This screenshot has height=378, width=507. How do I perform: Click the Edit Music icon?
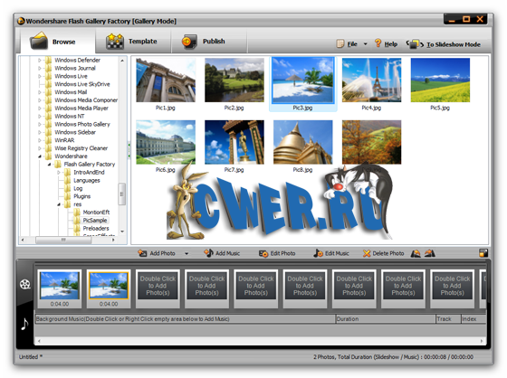pyautogui.click(x=318, y=253)
